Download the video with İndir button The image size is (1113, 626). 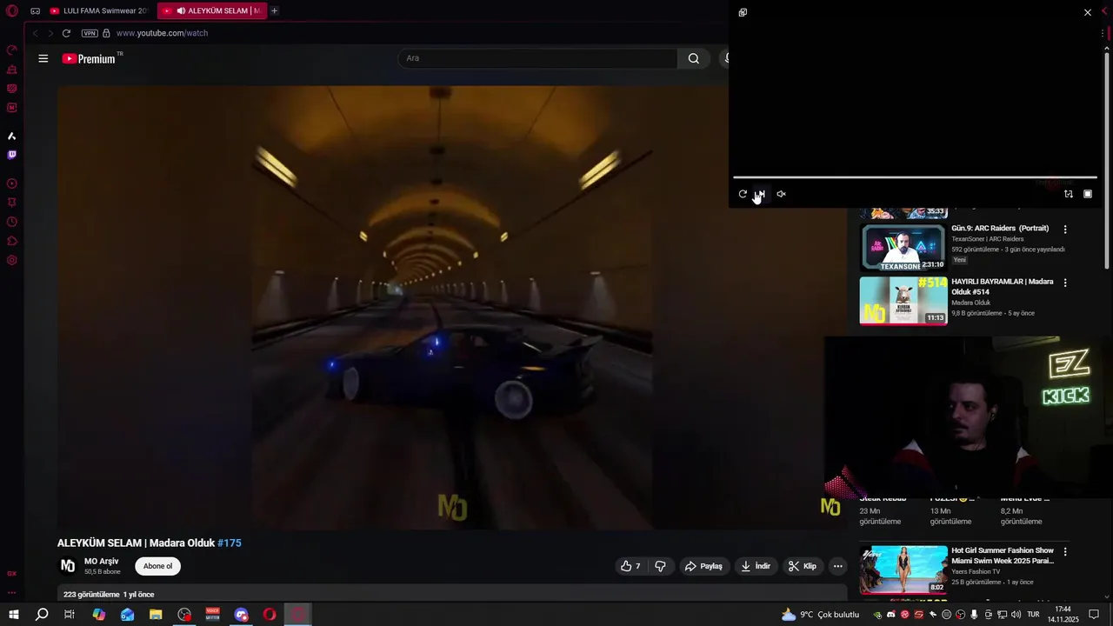click(755, 566)
